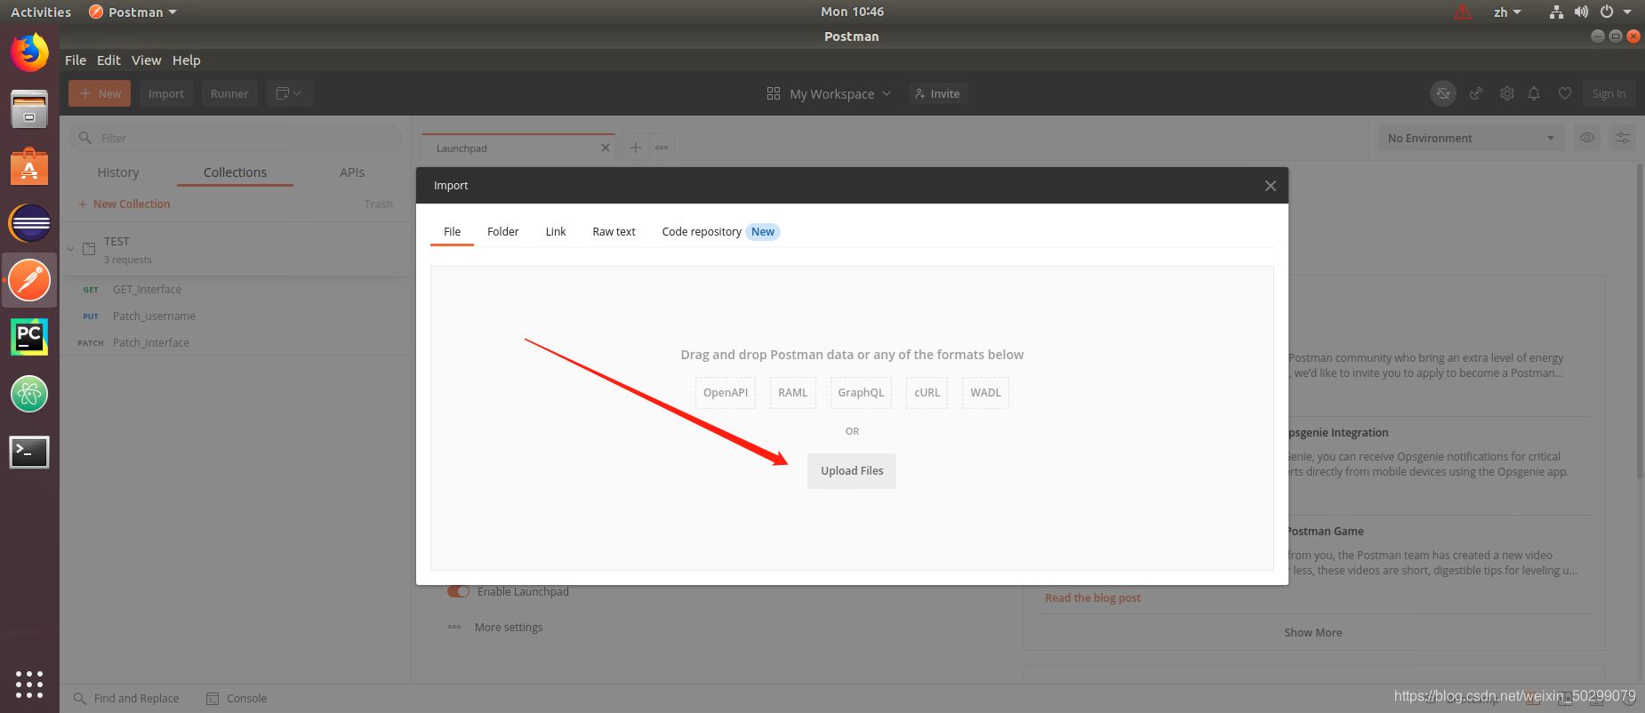Switch to the Code repository tab

point(720,231)
